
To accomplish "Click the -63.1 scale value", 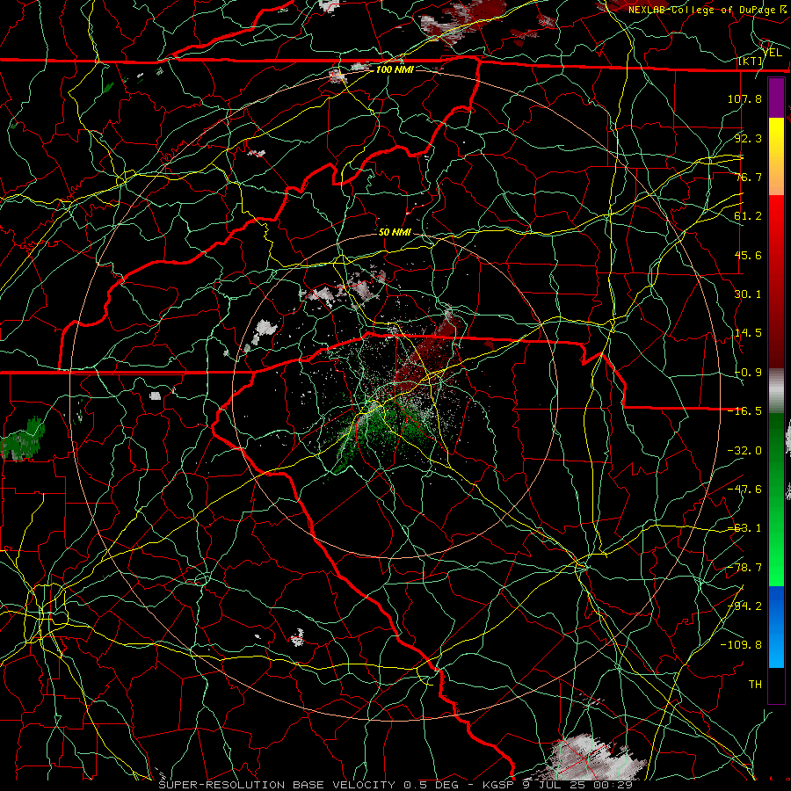I will (744, 527).
